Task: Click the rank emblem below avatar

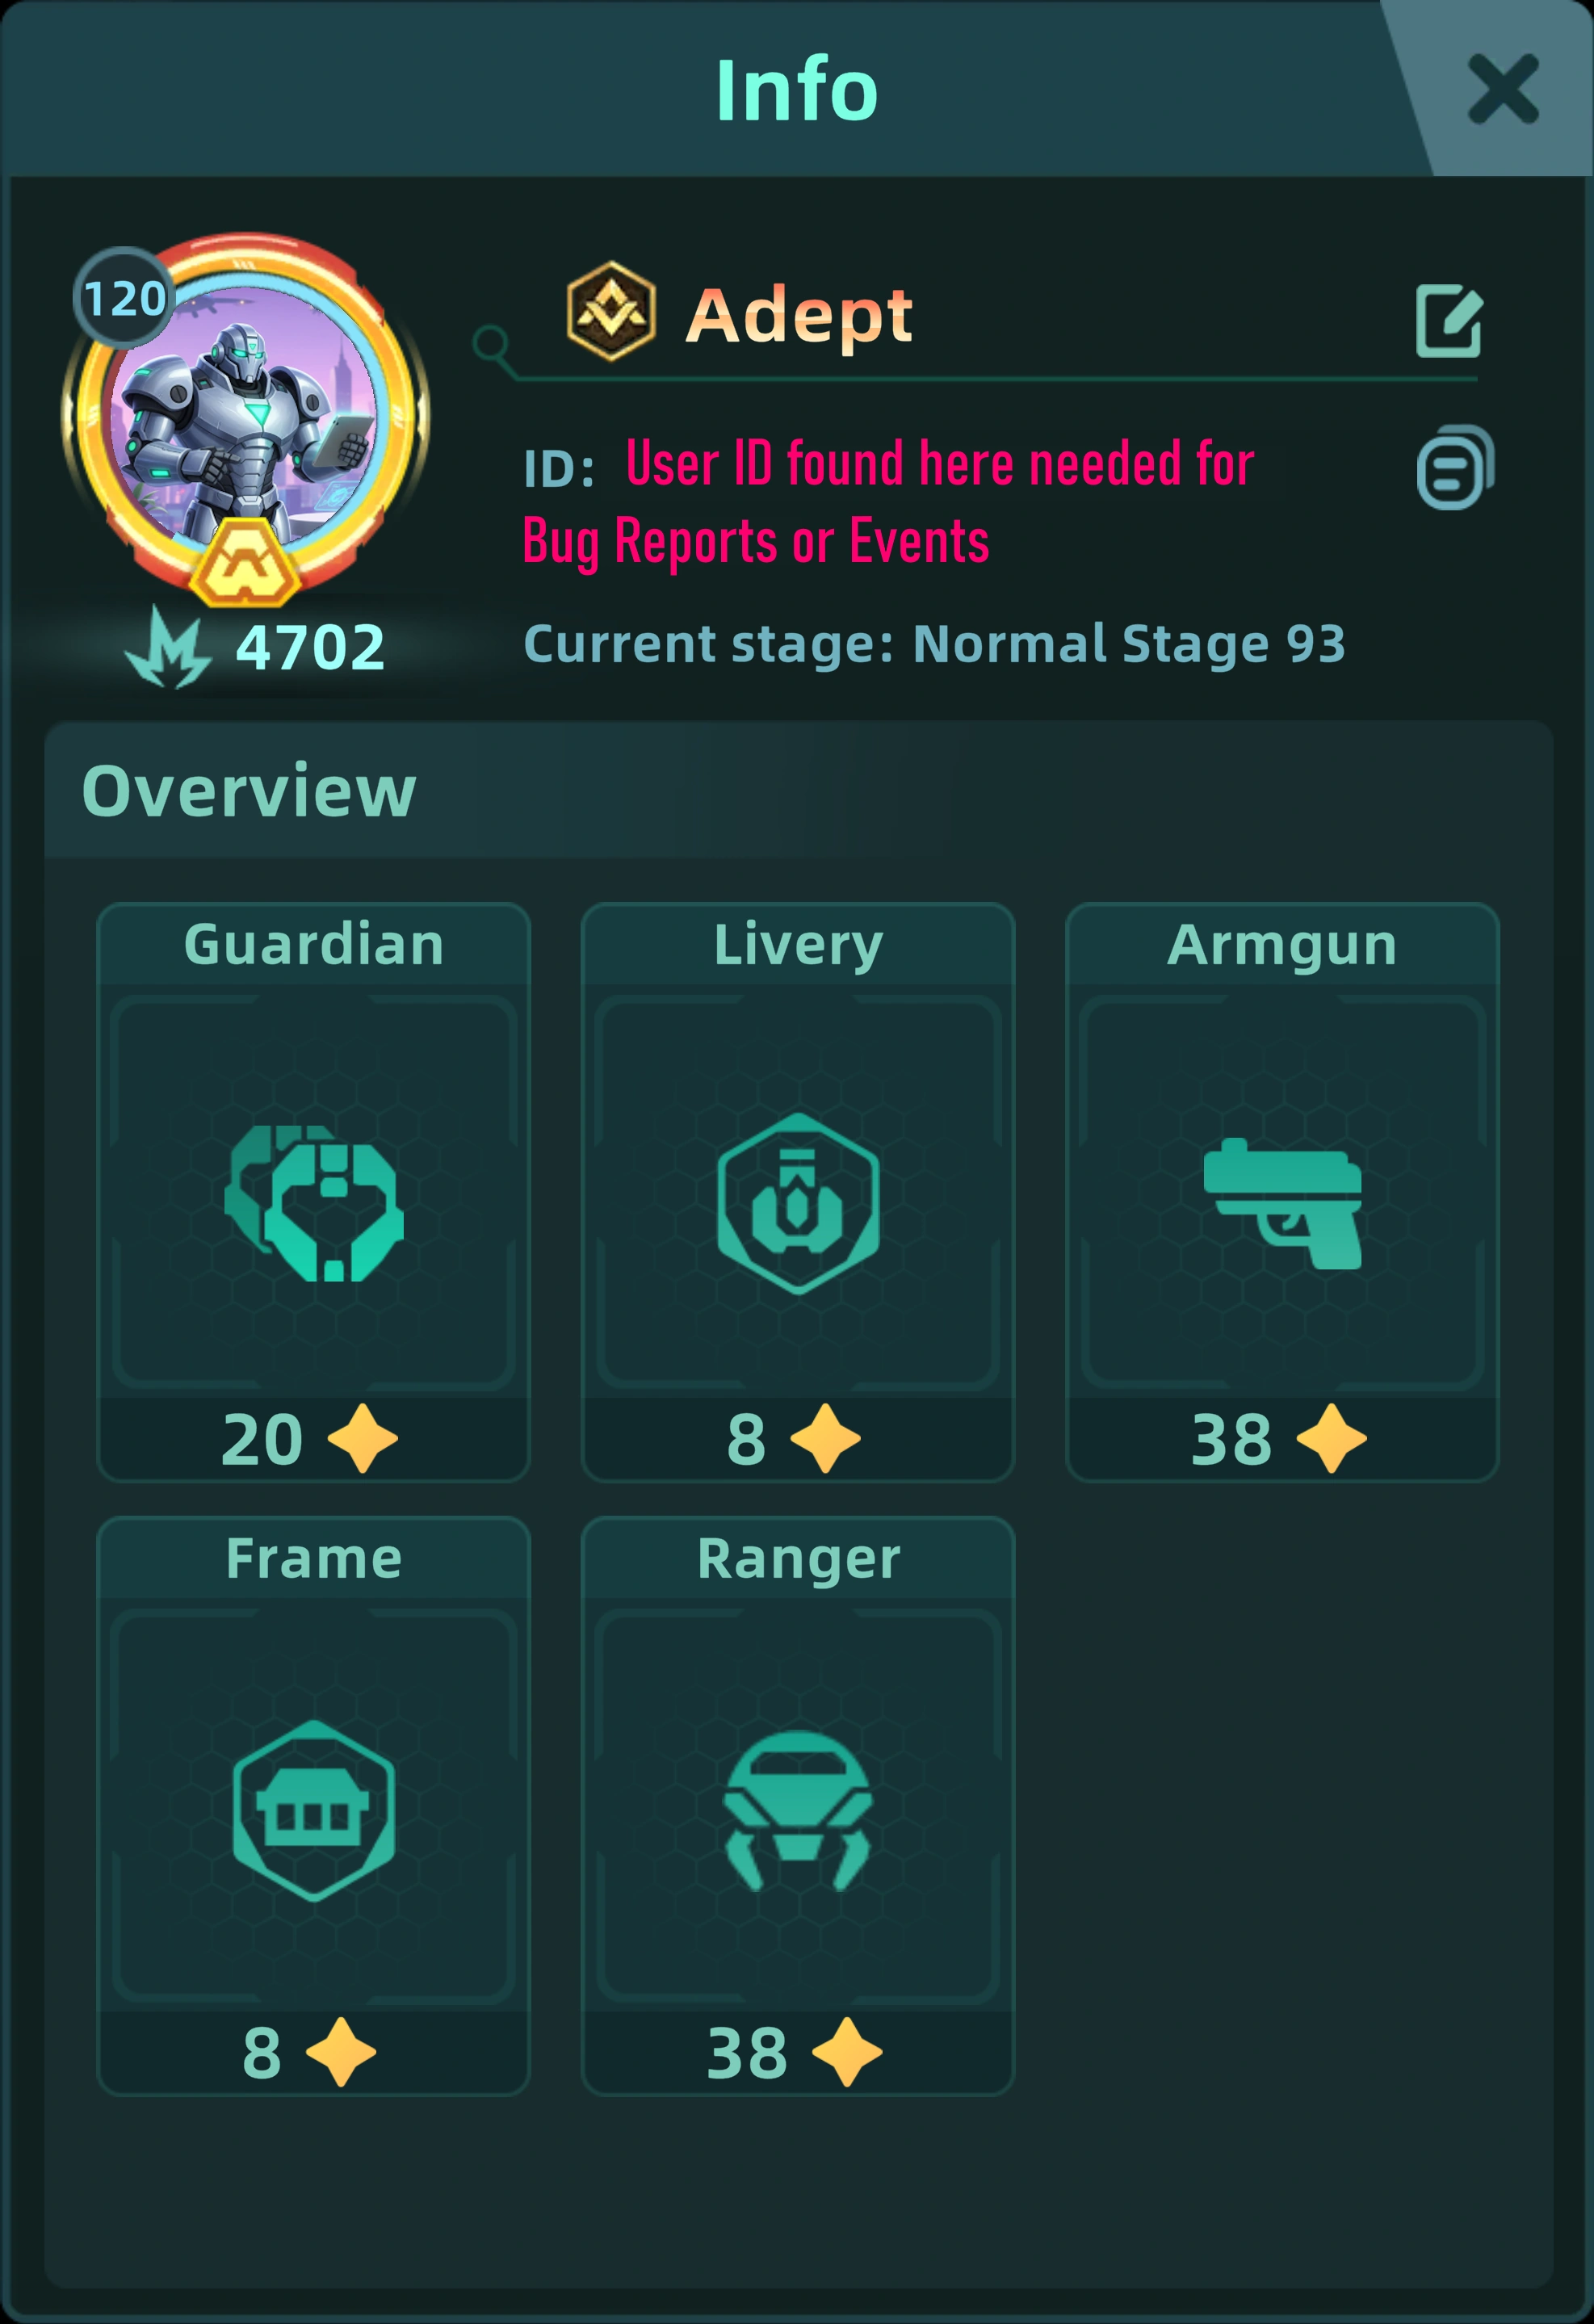Action: (x=245, y=563)
